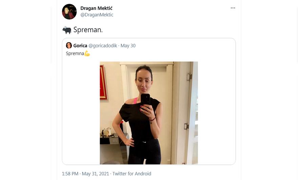Open the tweet's three-dot more options menu
This screenshot has height=180, width=298.
tap(233, 8)
